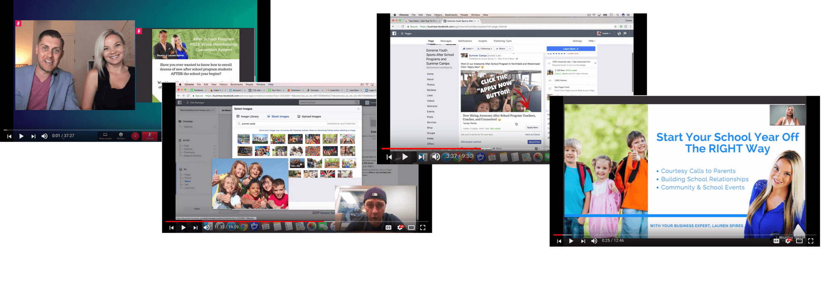The width and height of the screenshot is (832, 291).
Task: Play the 0:25 / 12:46 video
Action: point(571,241)
